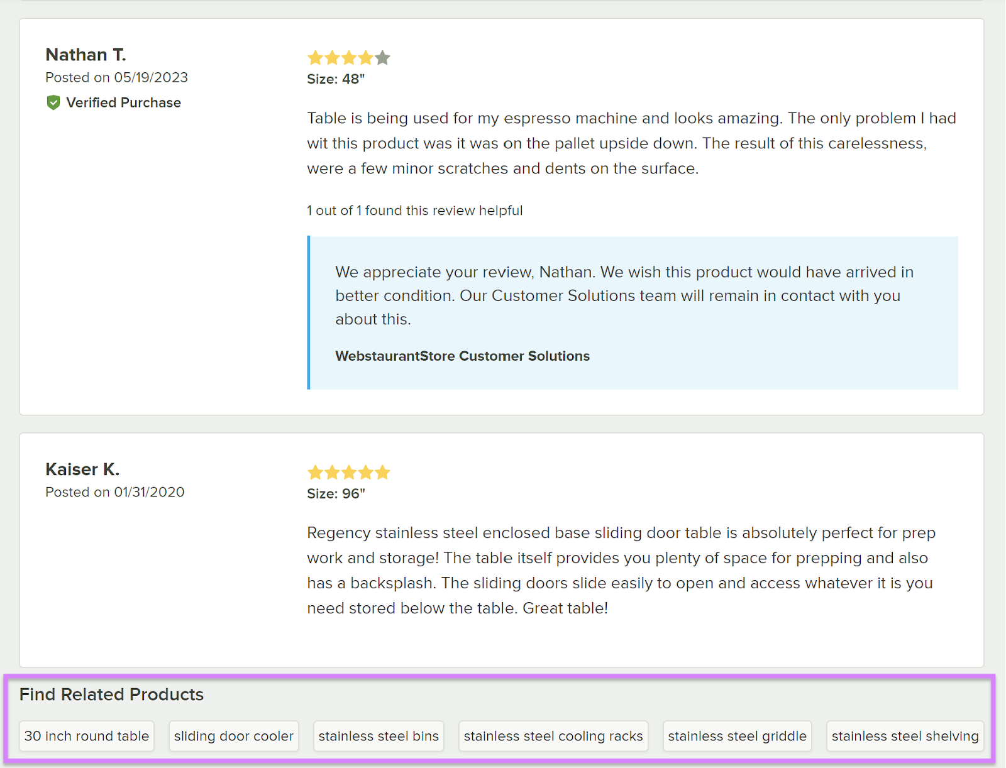Open stainless steel cooling racks products
The width and height of the screenshot is (1006, 768).
(553, 736)
